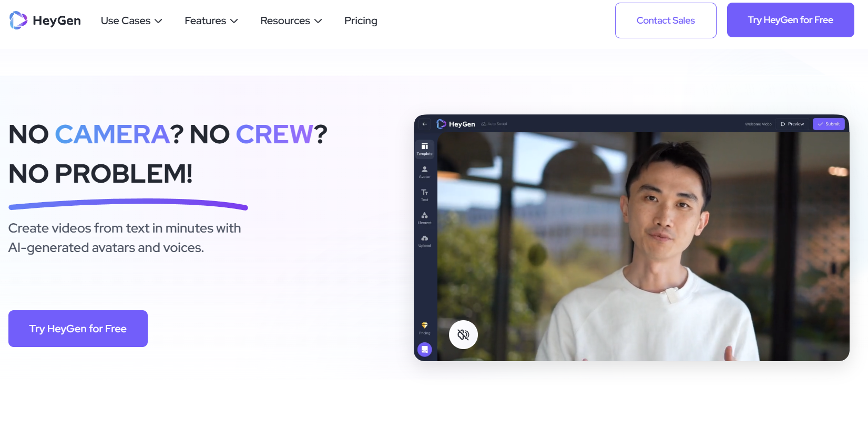Click the 'NO PROBLEM!' headline text
Image resolution: width=868 pixels, height=421 pixels.
(101, 173)
